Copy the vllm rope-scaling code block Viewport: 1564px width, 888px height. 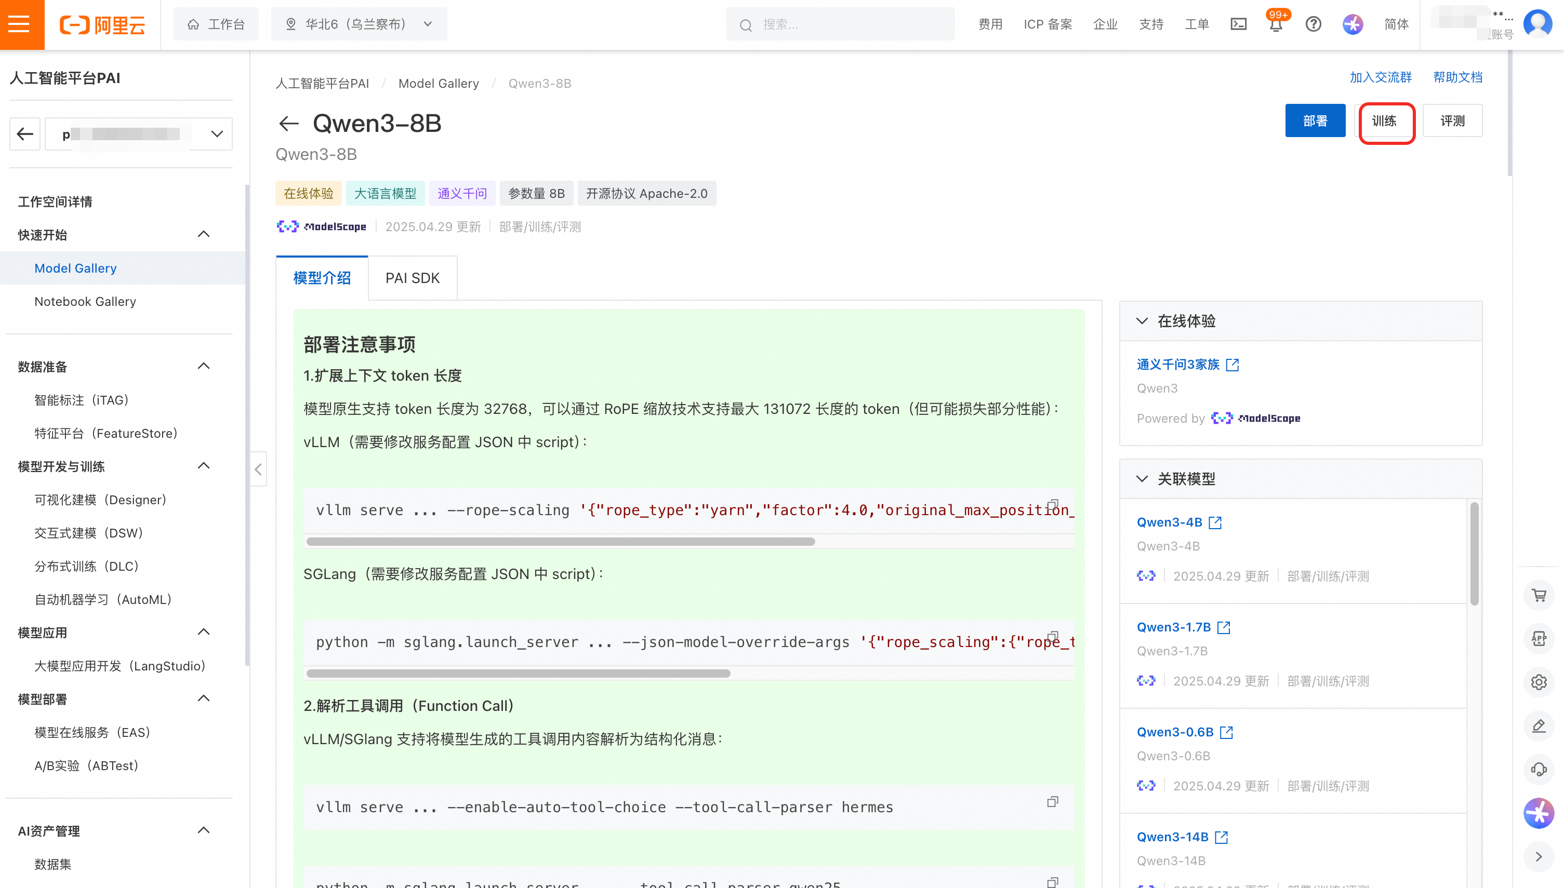click(x=1053, y=505)
